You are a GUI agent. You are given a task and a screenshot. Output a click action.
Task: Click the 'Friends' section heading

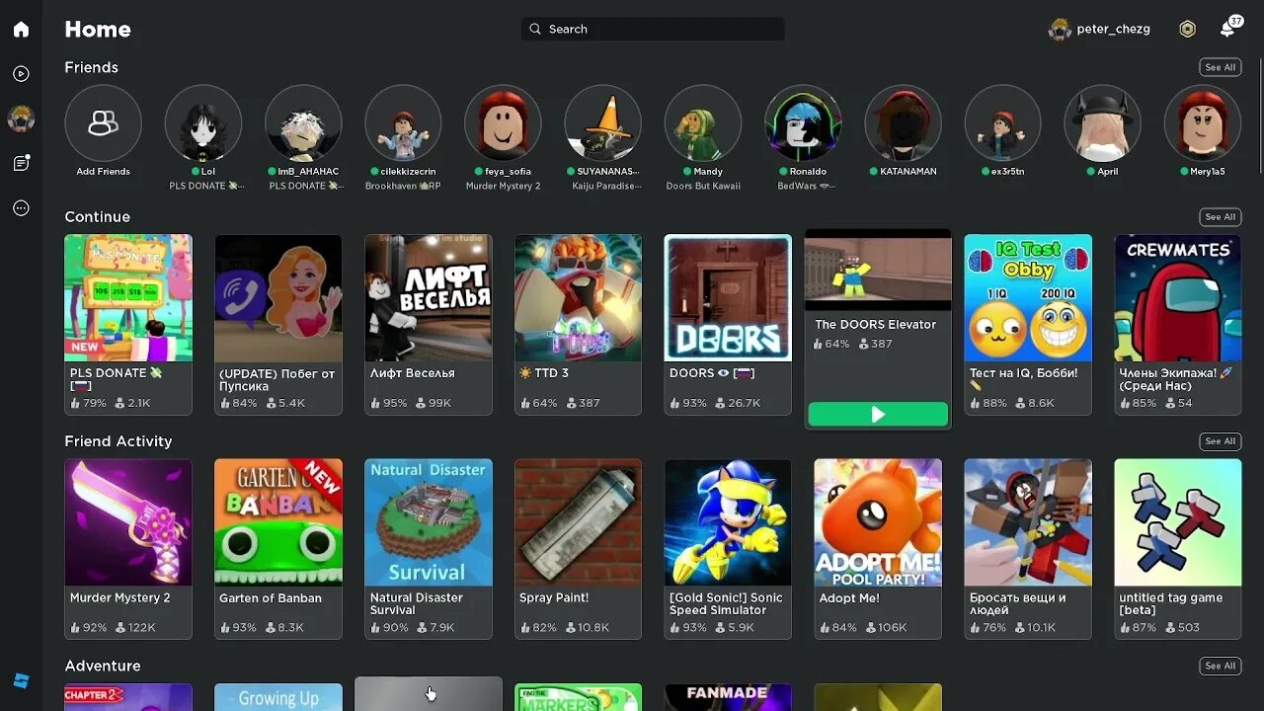(x=91, y=67)
